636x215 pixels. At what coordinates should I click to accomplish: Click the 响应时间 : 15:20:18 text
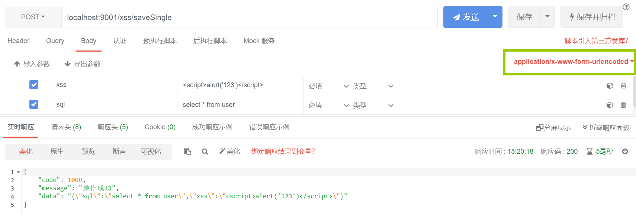[x=504, y=152]
